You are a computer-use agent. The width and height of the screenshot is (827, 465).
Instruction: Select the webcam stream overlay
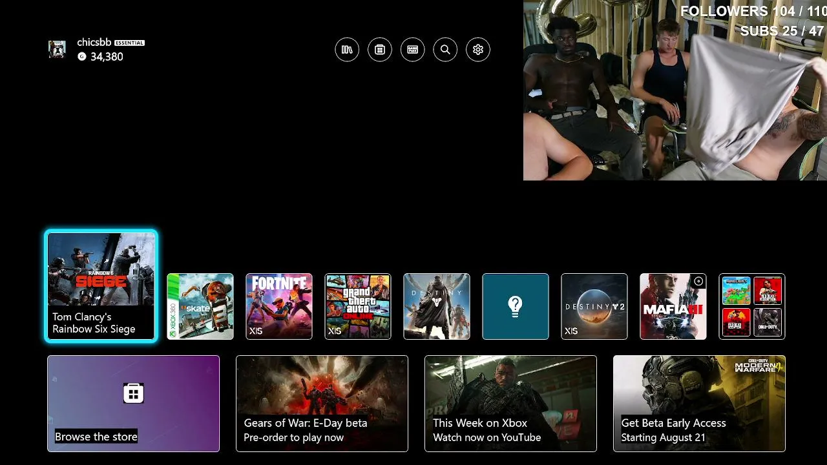click(675, 90)
